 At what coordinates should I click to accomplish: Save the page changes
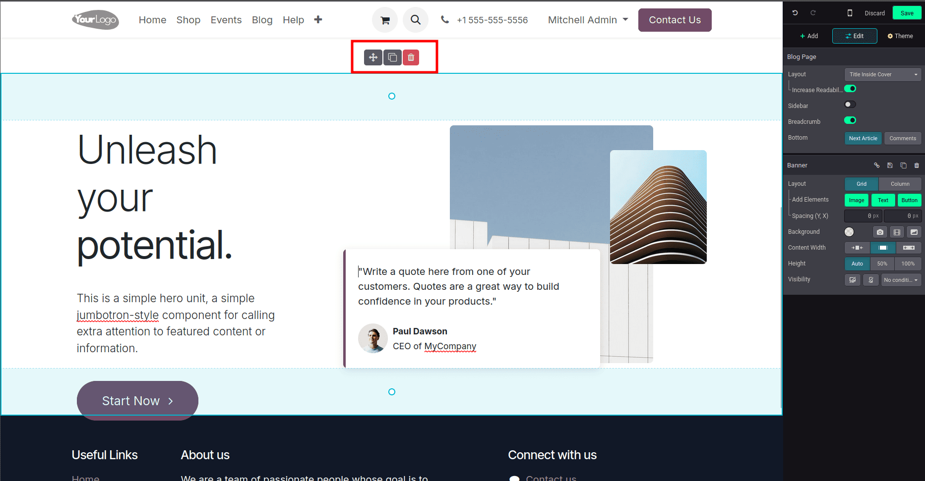pyautogui.click(x=907, y=12)
